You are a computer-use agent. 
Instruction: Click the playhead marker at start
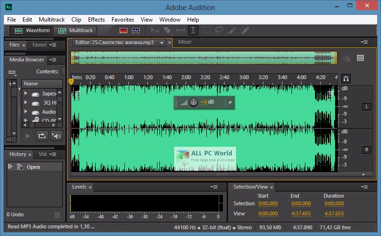coord(71,82)
